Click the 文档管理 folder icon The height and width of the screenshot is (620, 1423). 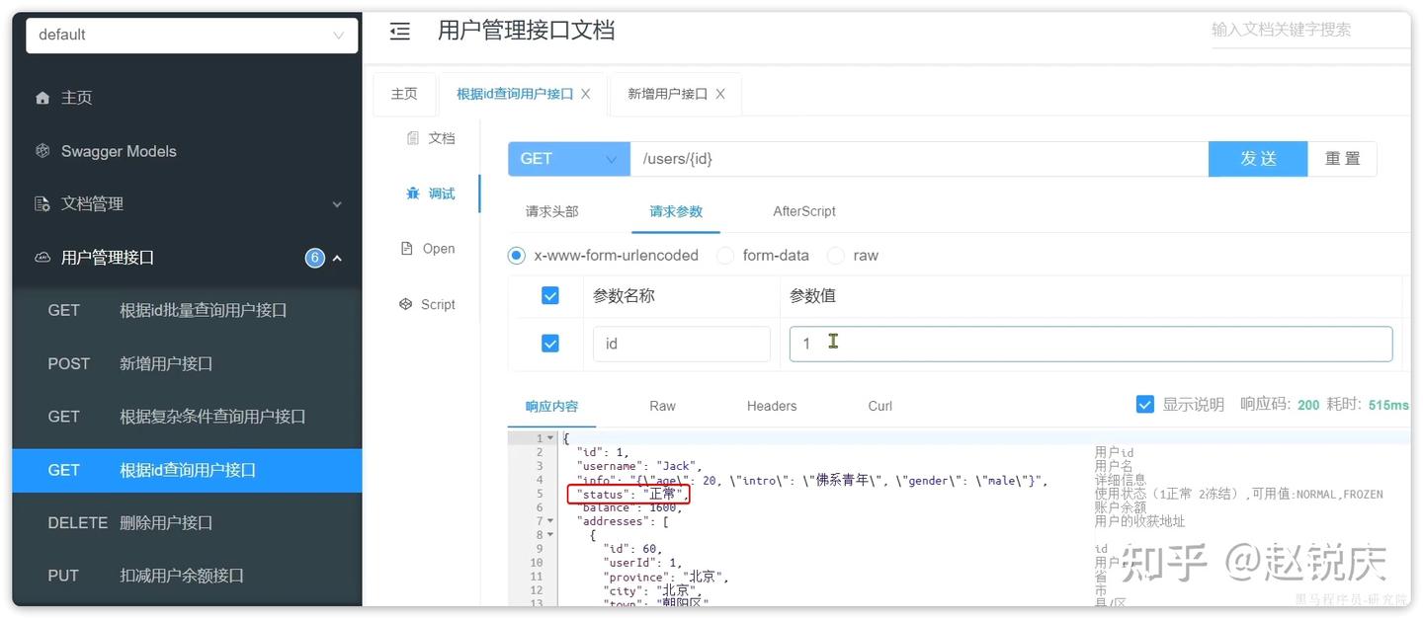point(42,203)
